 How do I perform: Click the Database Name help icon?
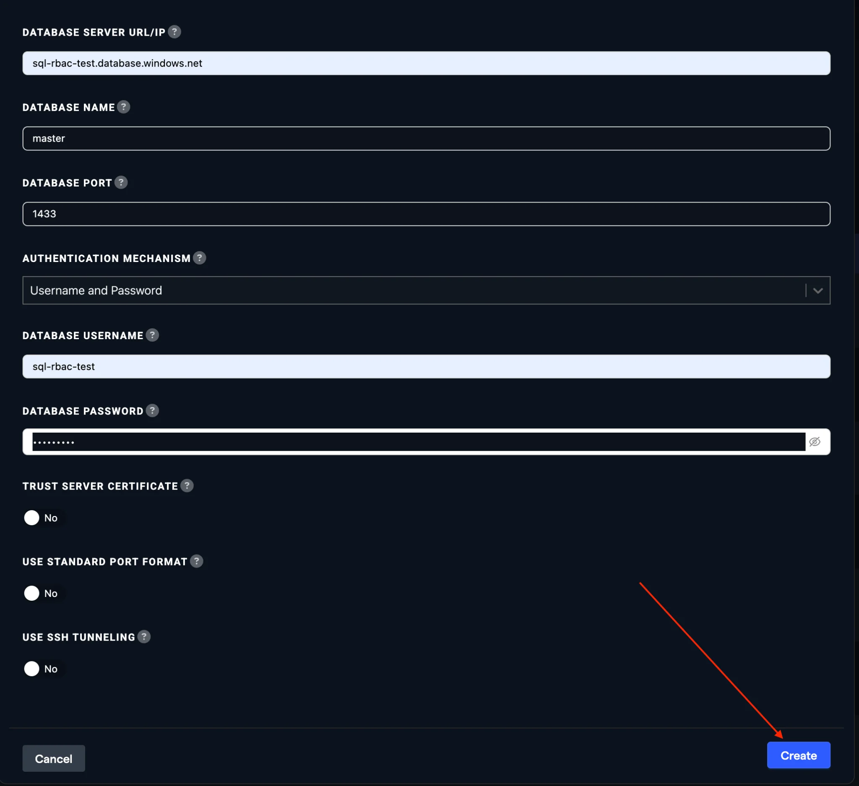point(124,107)
